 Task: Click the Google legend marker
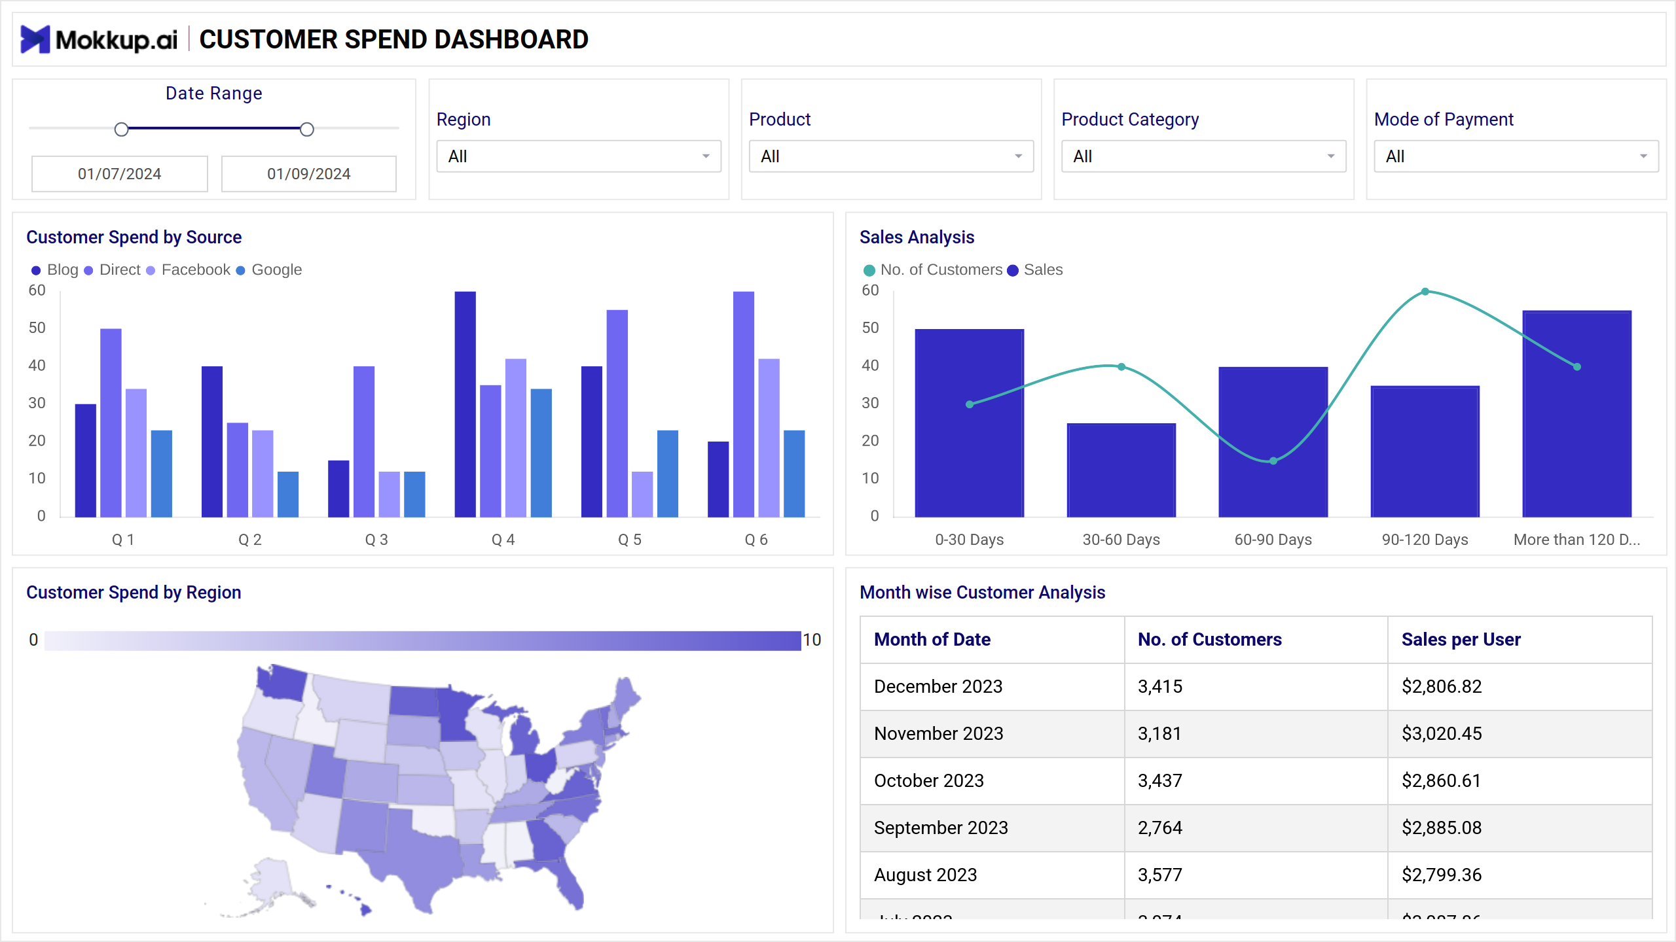tap(240, 271)
